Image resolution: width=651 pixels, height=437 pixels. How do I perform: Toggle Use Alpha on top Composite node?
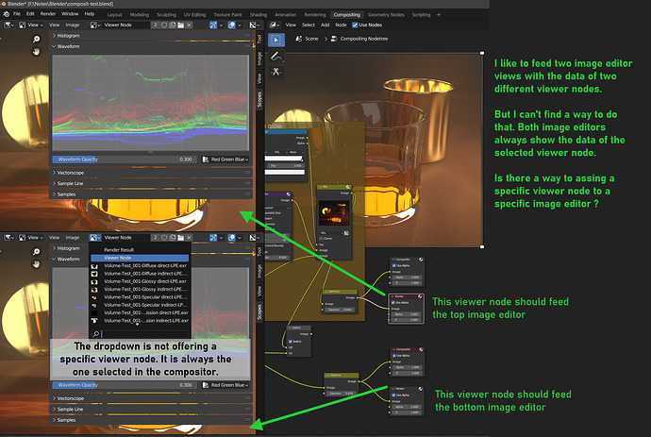[x=393, y=265]
